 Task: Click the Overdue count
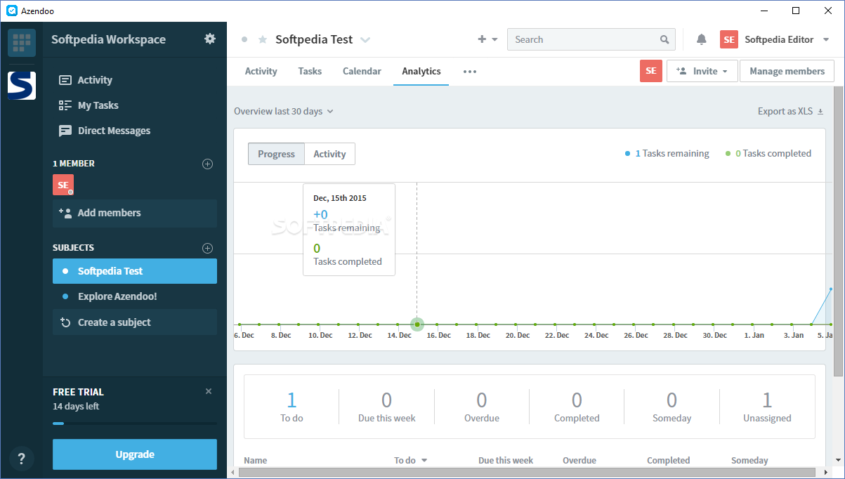[482, 400]
